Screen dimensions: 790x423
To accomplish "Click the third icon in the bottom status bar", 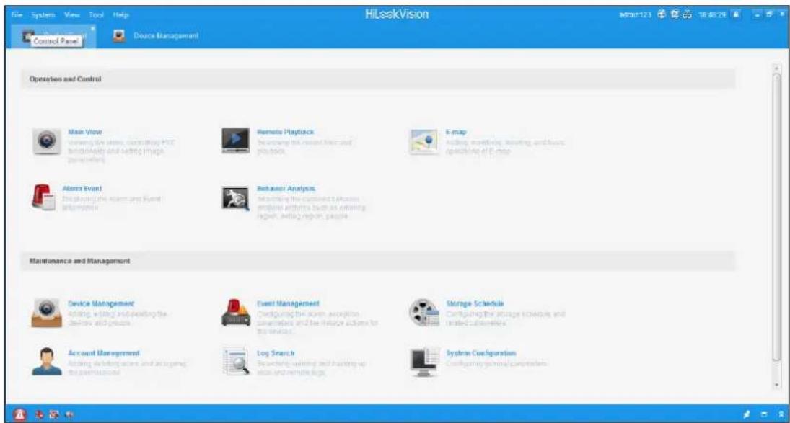I will coord(54,414).
